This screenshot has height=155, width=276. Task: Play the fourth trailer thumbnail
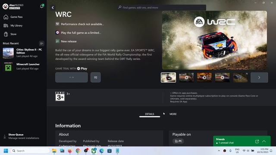click(223, 77)
